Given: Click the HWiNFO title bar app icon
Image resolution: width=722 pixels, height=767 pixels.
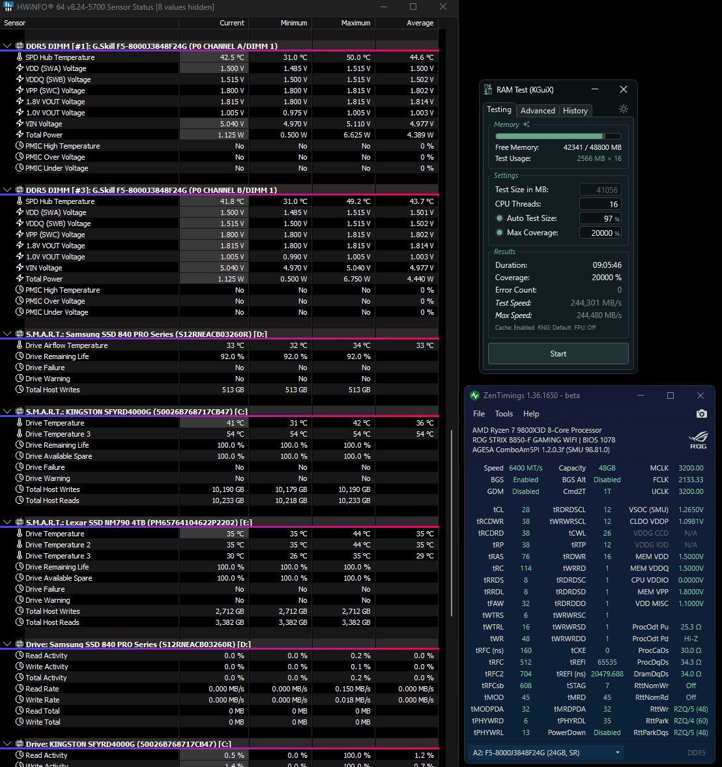Looking at the screenshot, I should coord(8,7).
